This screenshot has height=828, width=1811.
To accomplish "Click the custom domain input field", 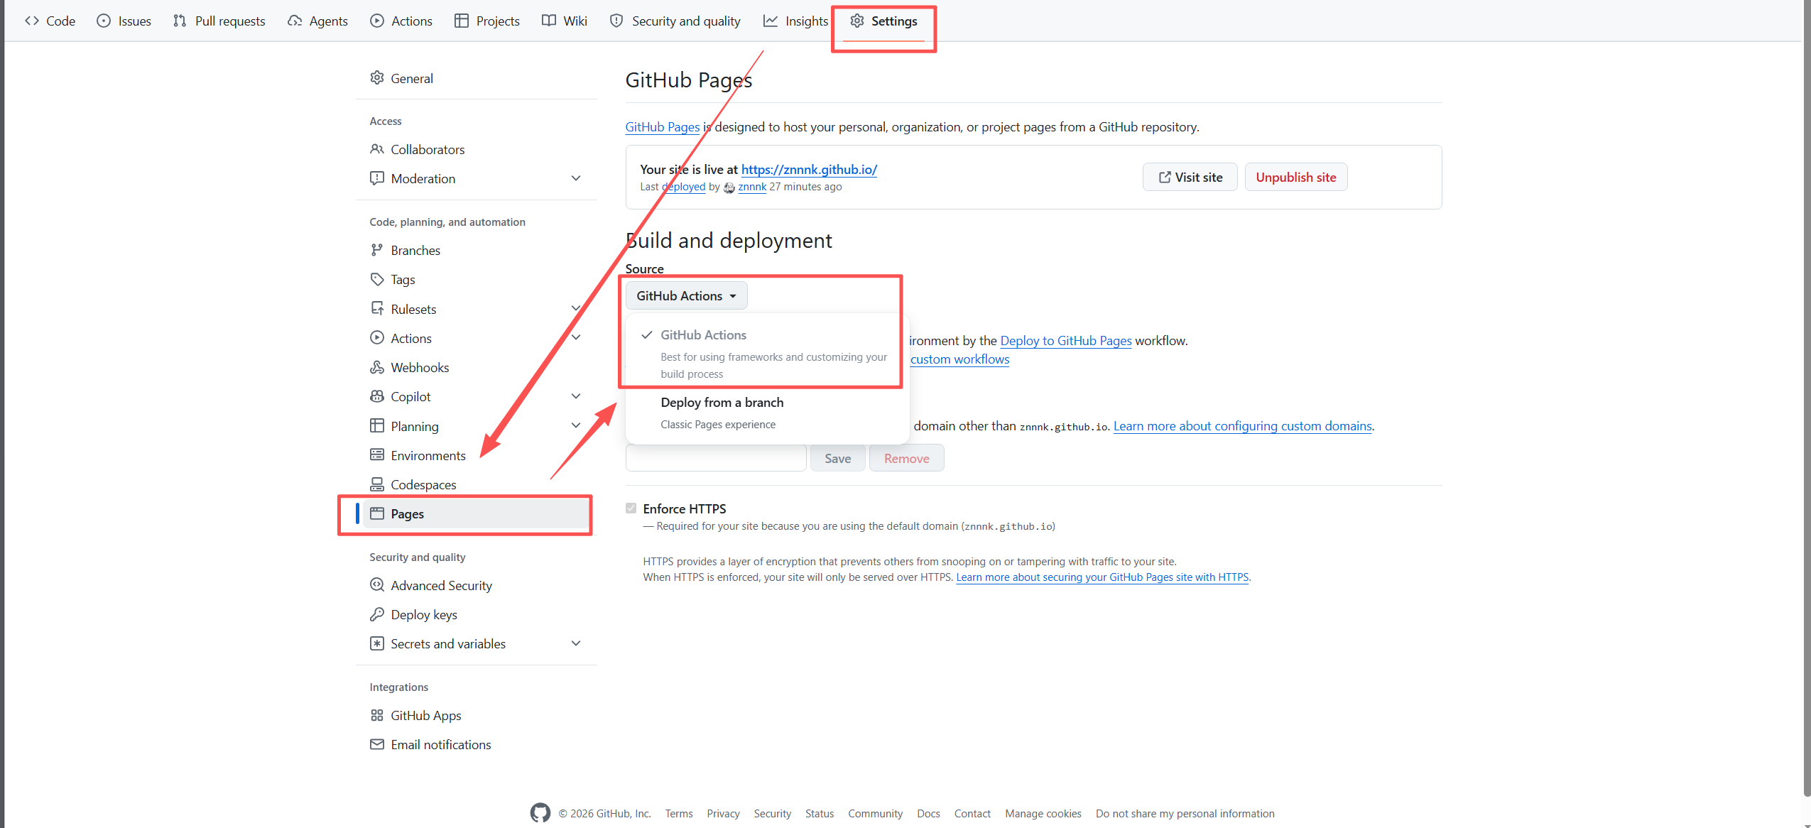I will (716, 458).
